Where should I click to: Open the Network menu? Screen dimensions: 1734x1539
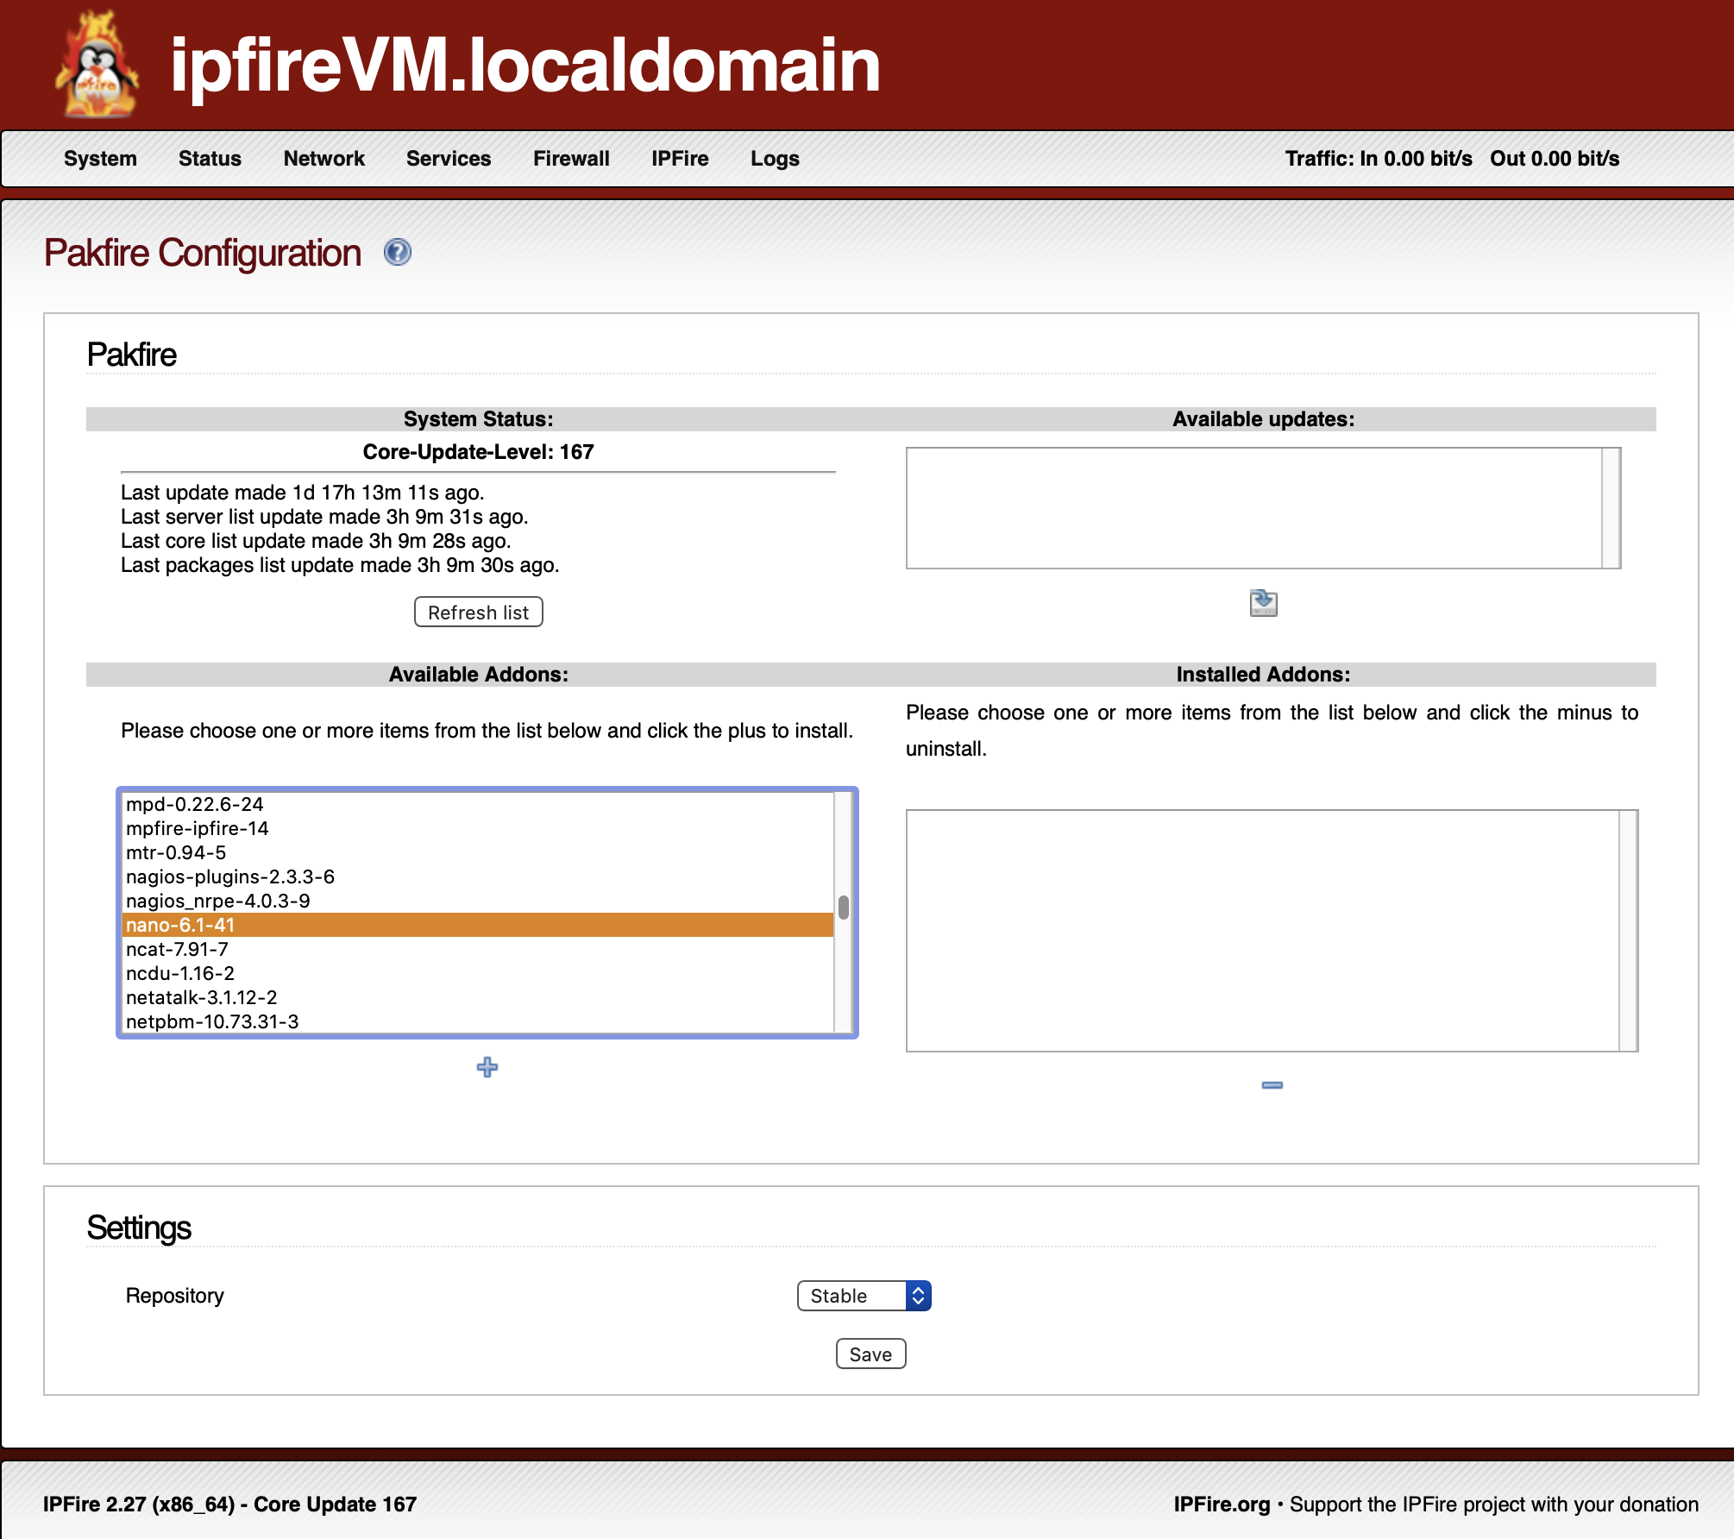coord(324,159)
